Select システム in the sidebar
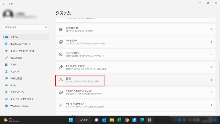The height and width of the screenshot is (124, 220). [26, 37]
